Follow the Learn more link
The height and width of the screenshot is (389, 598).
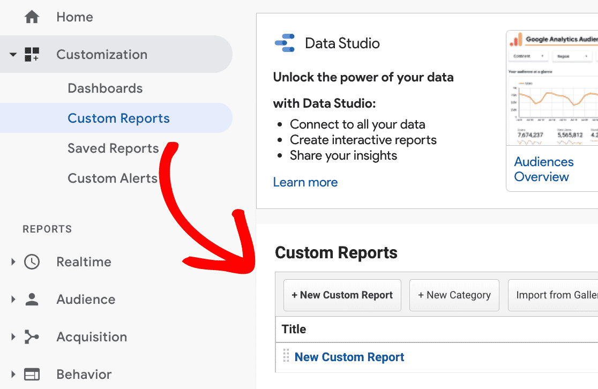coord(305,182)
